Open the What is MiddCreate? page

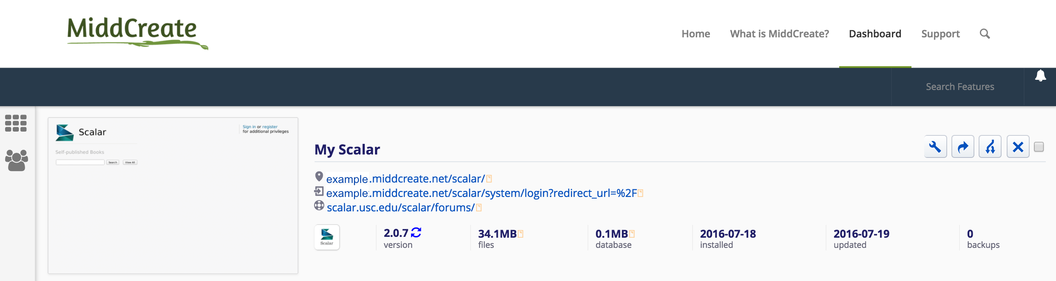pyautogui.click(x=779, y=34)
